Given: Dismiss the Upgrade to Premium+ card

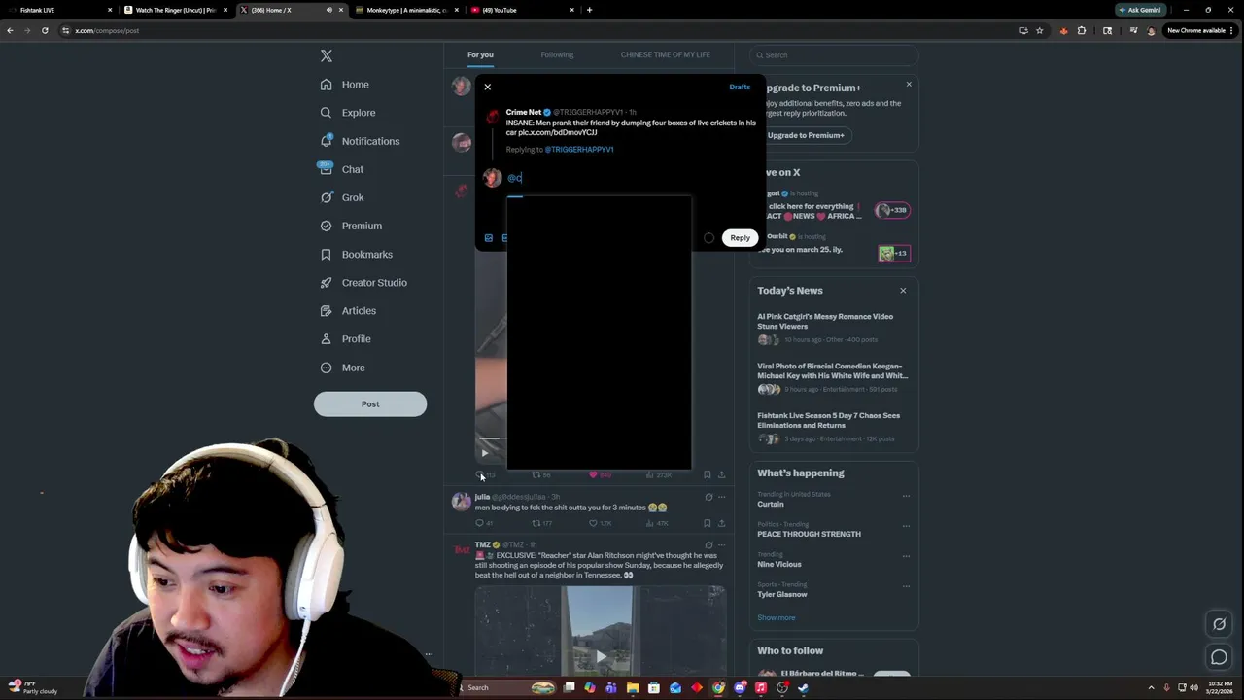Looking at the screenshot, I should click(909, 85).
